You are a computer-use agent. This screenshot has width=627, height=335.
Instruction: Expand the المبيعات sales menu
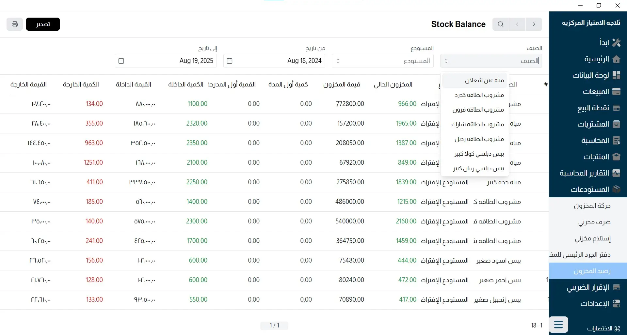coord(596,92)
